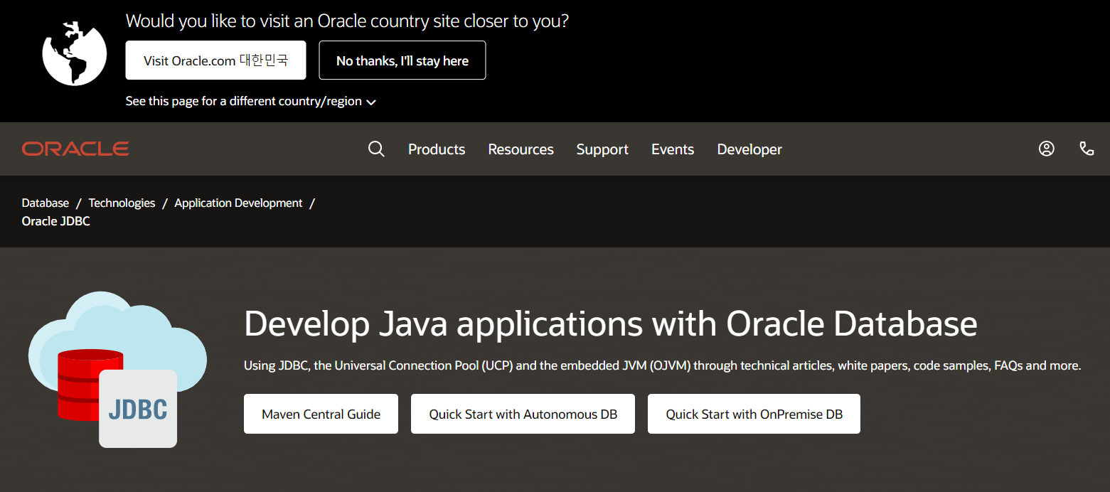This screenshot has height=492, width=1110.
Task: Click Quick Start with Autonomous DB
Action: coord(523,414)
